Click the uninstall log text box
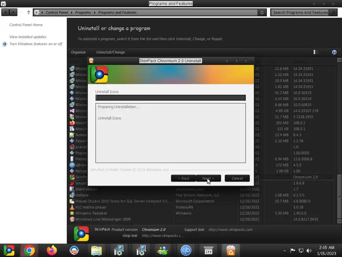The width and height of the screenshot is (342, 257). point(171,133)
